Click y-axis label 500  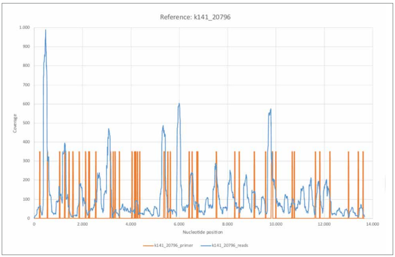(x=27, y=123)
